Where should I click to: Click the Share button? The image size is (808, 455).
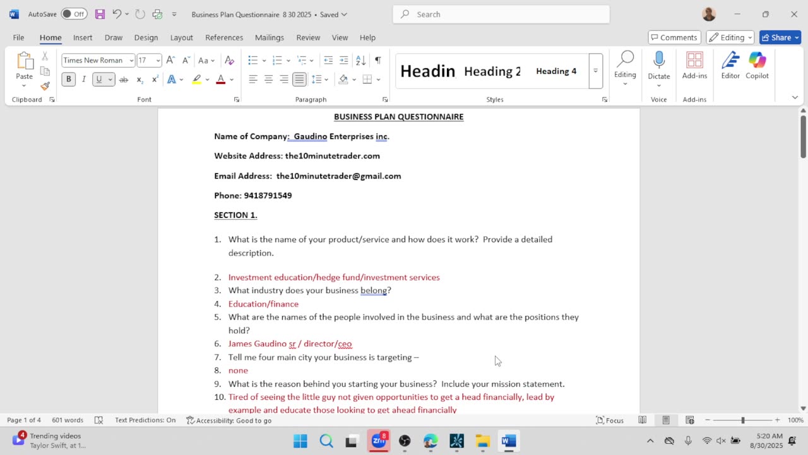tap(780, 37)
